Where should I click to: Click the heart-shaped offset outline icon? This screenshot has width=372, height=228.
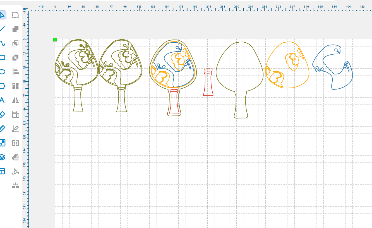(15, 157)
